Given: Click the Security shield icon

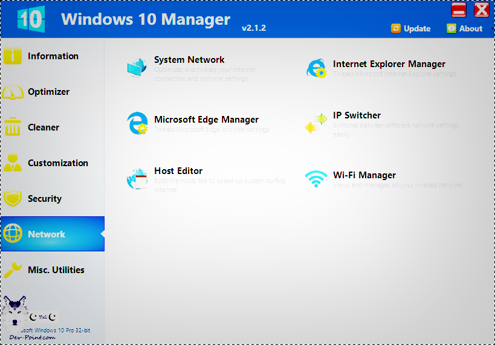Looking at the screenshot, I should [13, 199].
